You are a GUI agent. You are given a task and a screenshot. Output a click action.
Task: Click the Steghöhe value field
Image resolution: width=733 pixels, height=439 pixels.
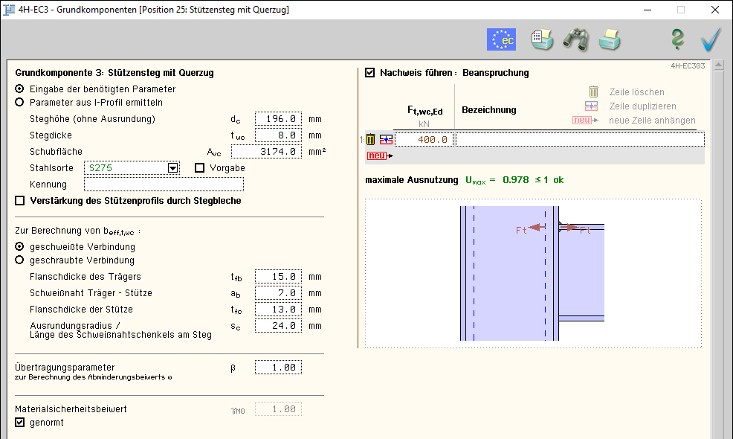pos(277,119)
